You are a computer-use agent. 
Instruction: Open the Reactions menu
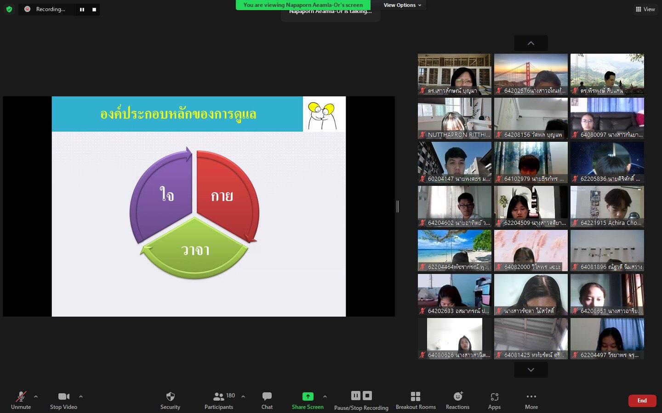coord(457,401)
